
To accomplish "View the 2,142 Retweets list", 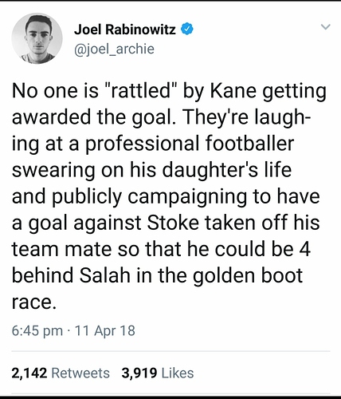I will click(61, 373).
